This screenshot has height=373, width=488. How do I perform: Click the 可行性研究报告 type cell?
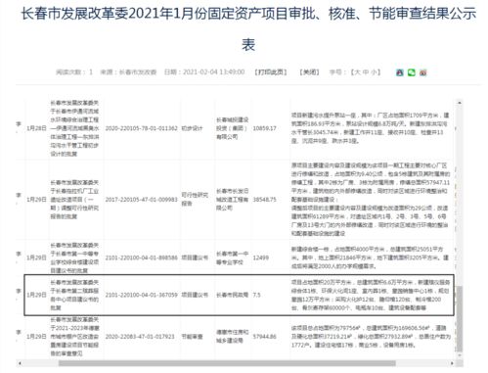coord(195,199)
